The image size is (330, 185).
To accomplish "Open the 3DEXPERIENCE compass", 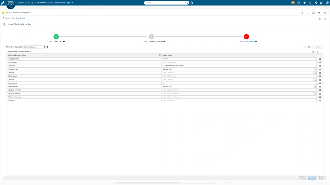I will coord(11,4).
